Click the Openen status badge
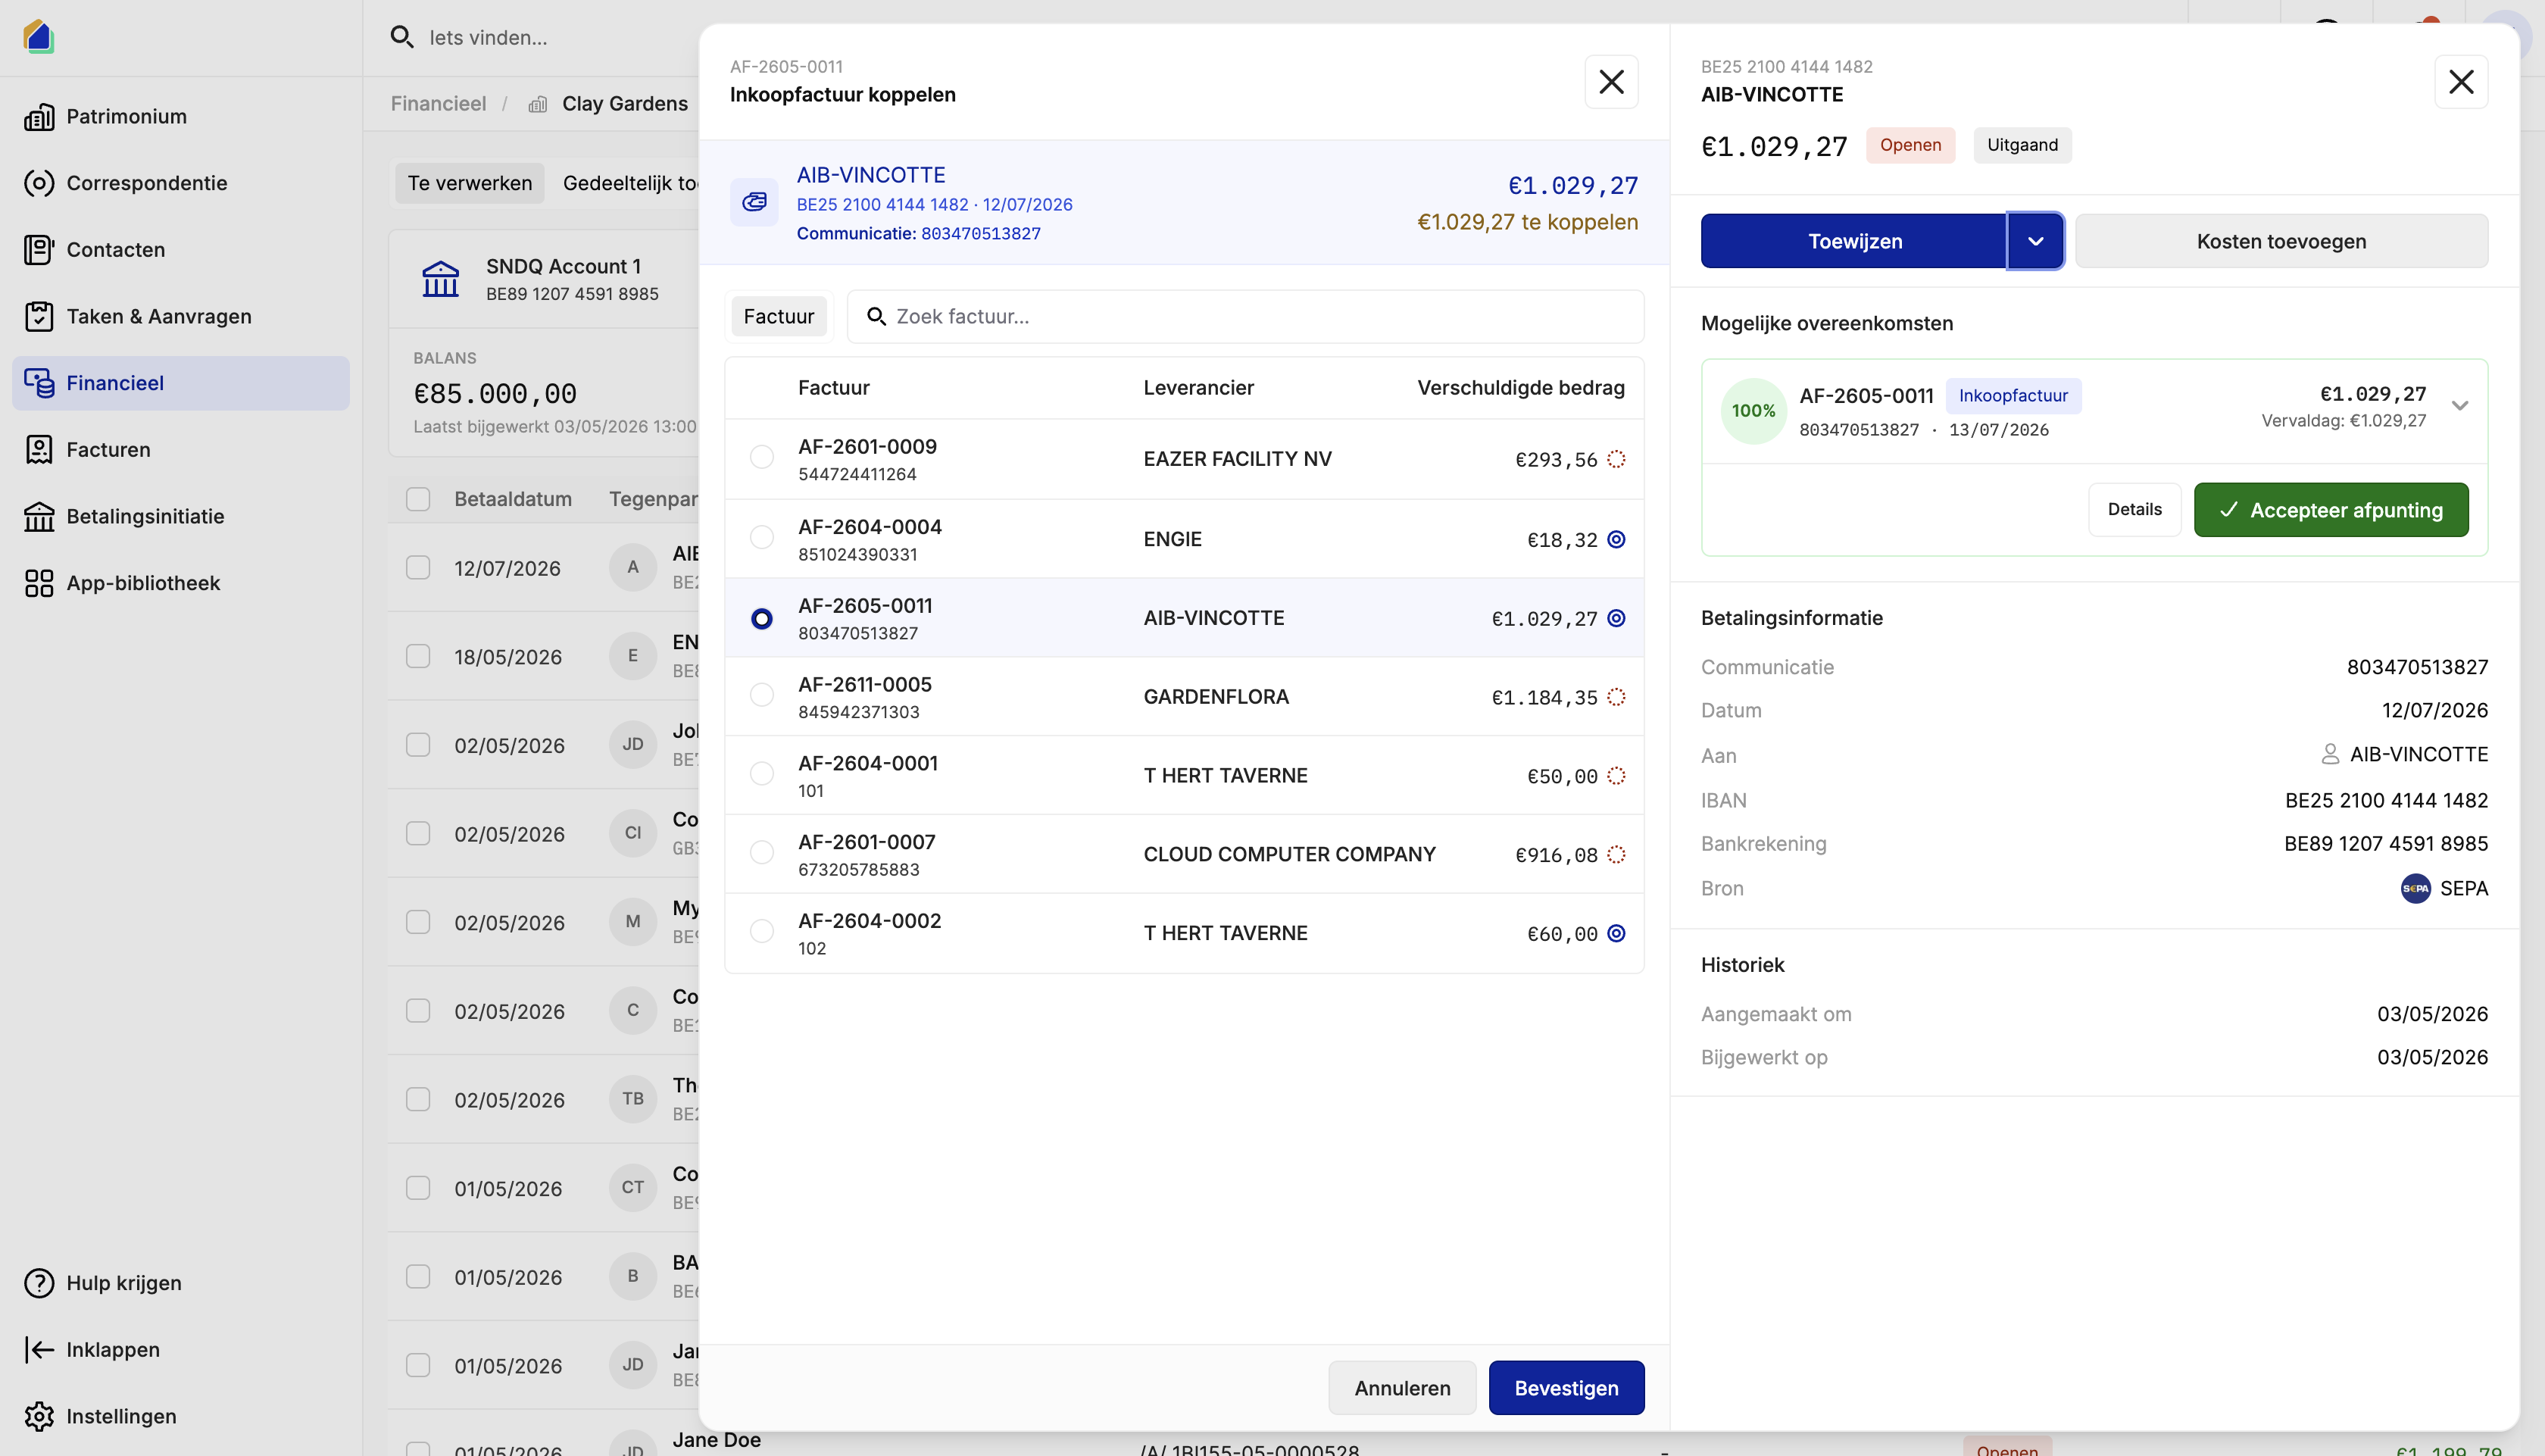The image size is (2545, 1456). point(1910,145)
